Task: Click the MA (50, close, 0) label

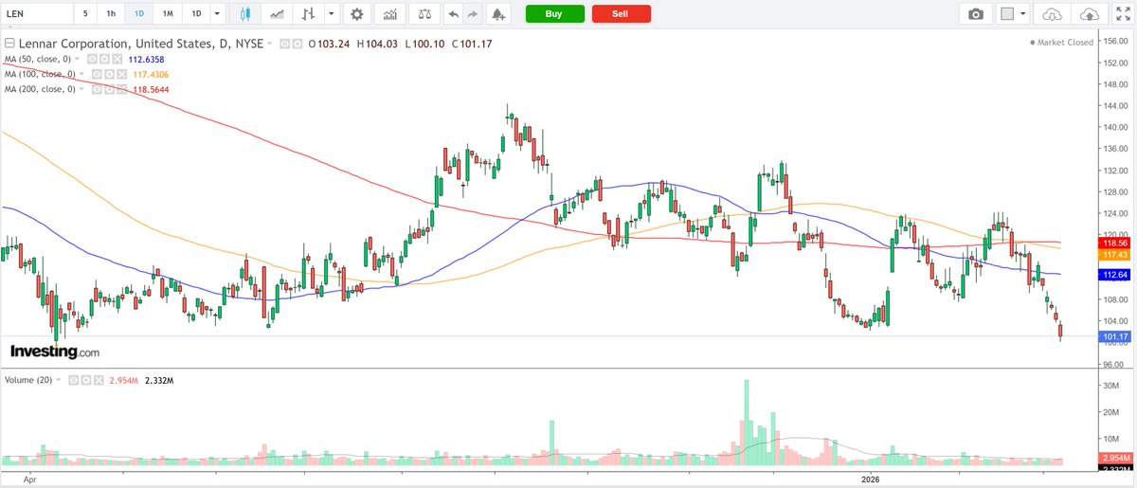Action: (x=38, y=59)
